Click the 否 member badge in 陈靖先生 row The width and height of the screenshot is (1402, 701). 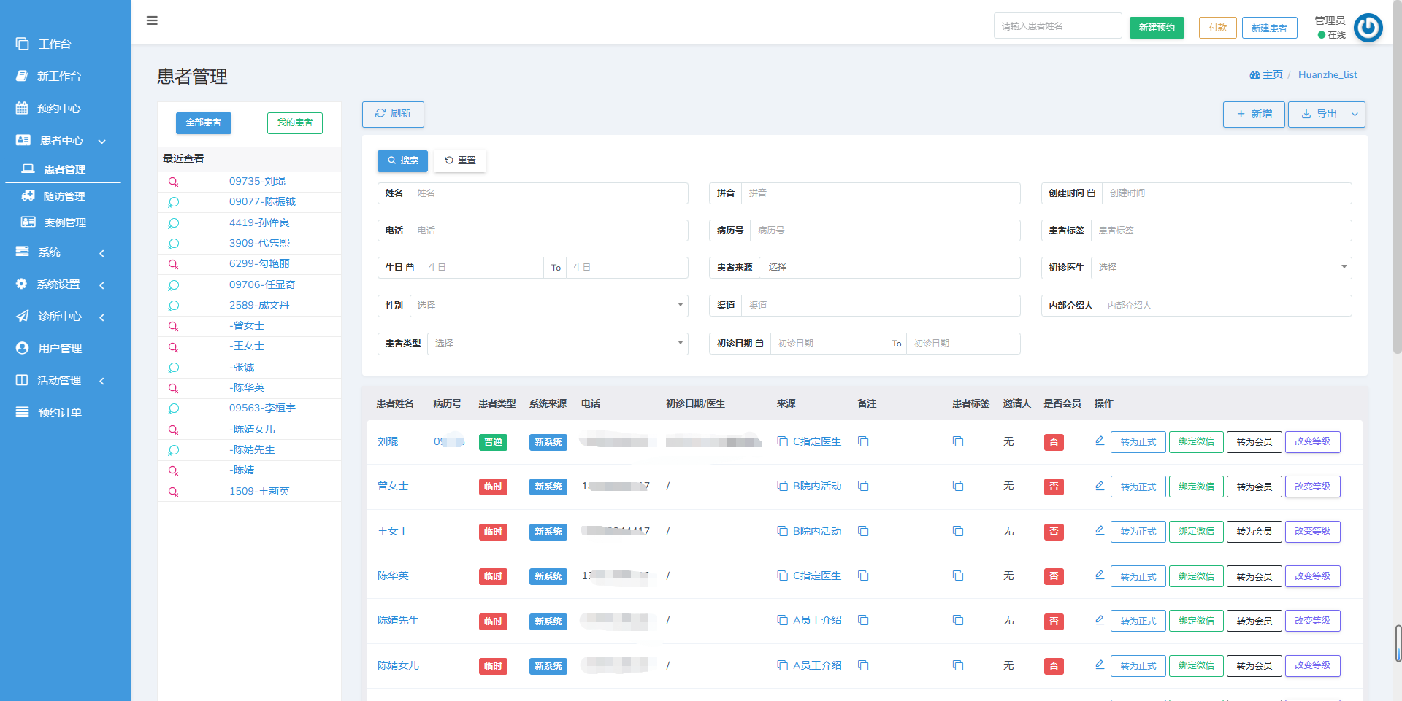[x=1054, y=621]
